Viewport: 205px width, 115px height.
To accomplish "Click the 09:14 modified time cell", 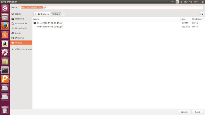I will [x=195, y=27].
